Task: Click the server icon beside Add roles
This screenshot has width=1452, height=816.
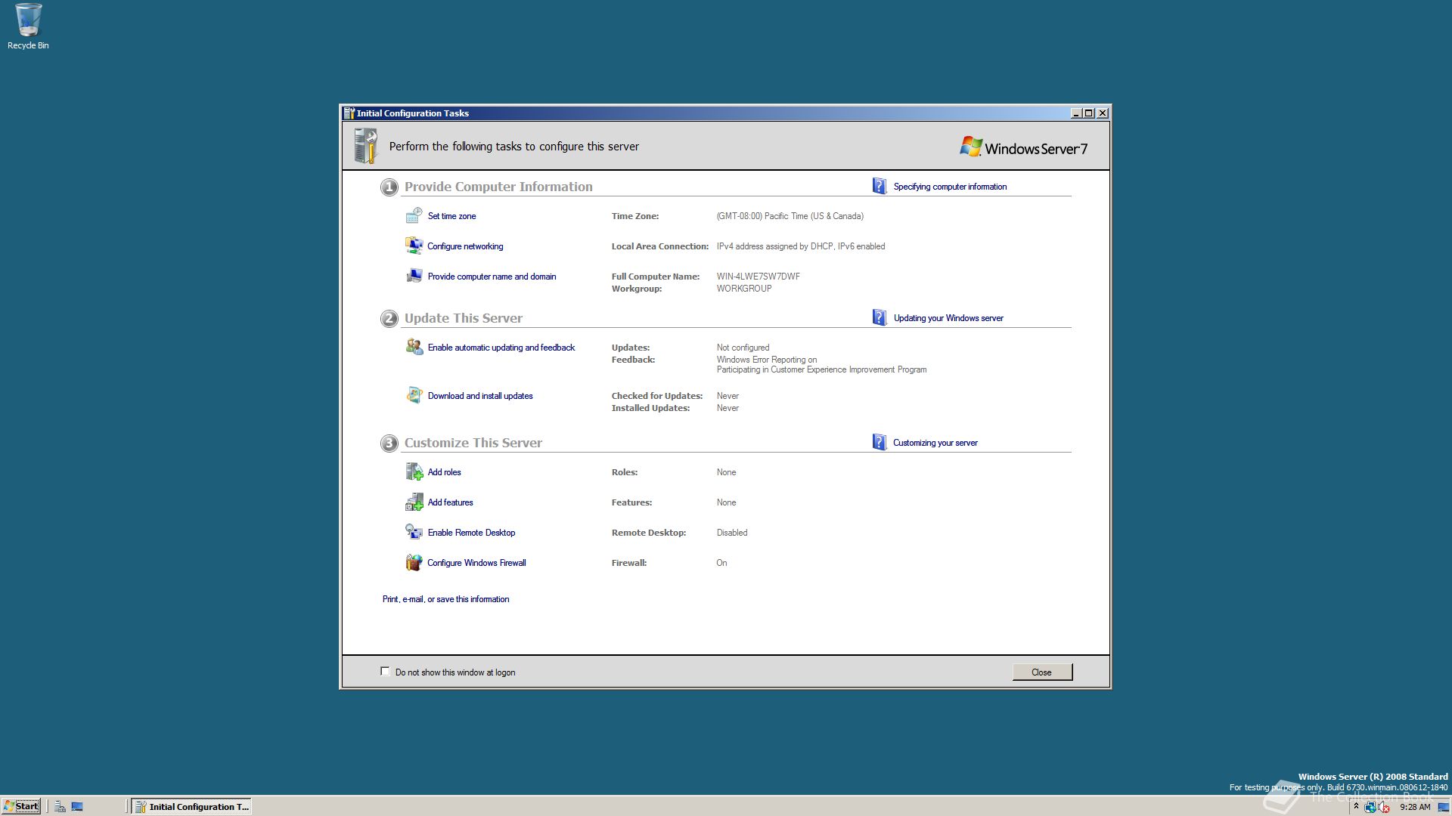Action: (414, 472)
